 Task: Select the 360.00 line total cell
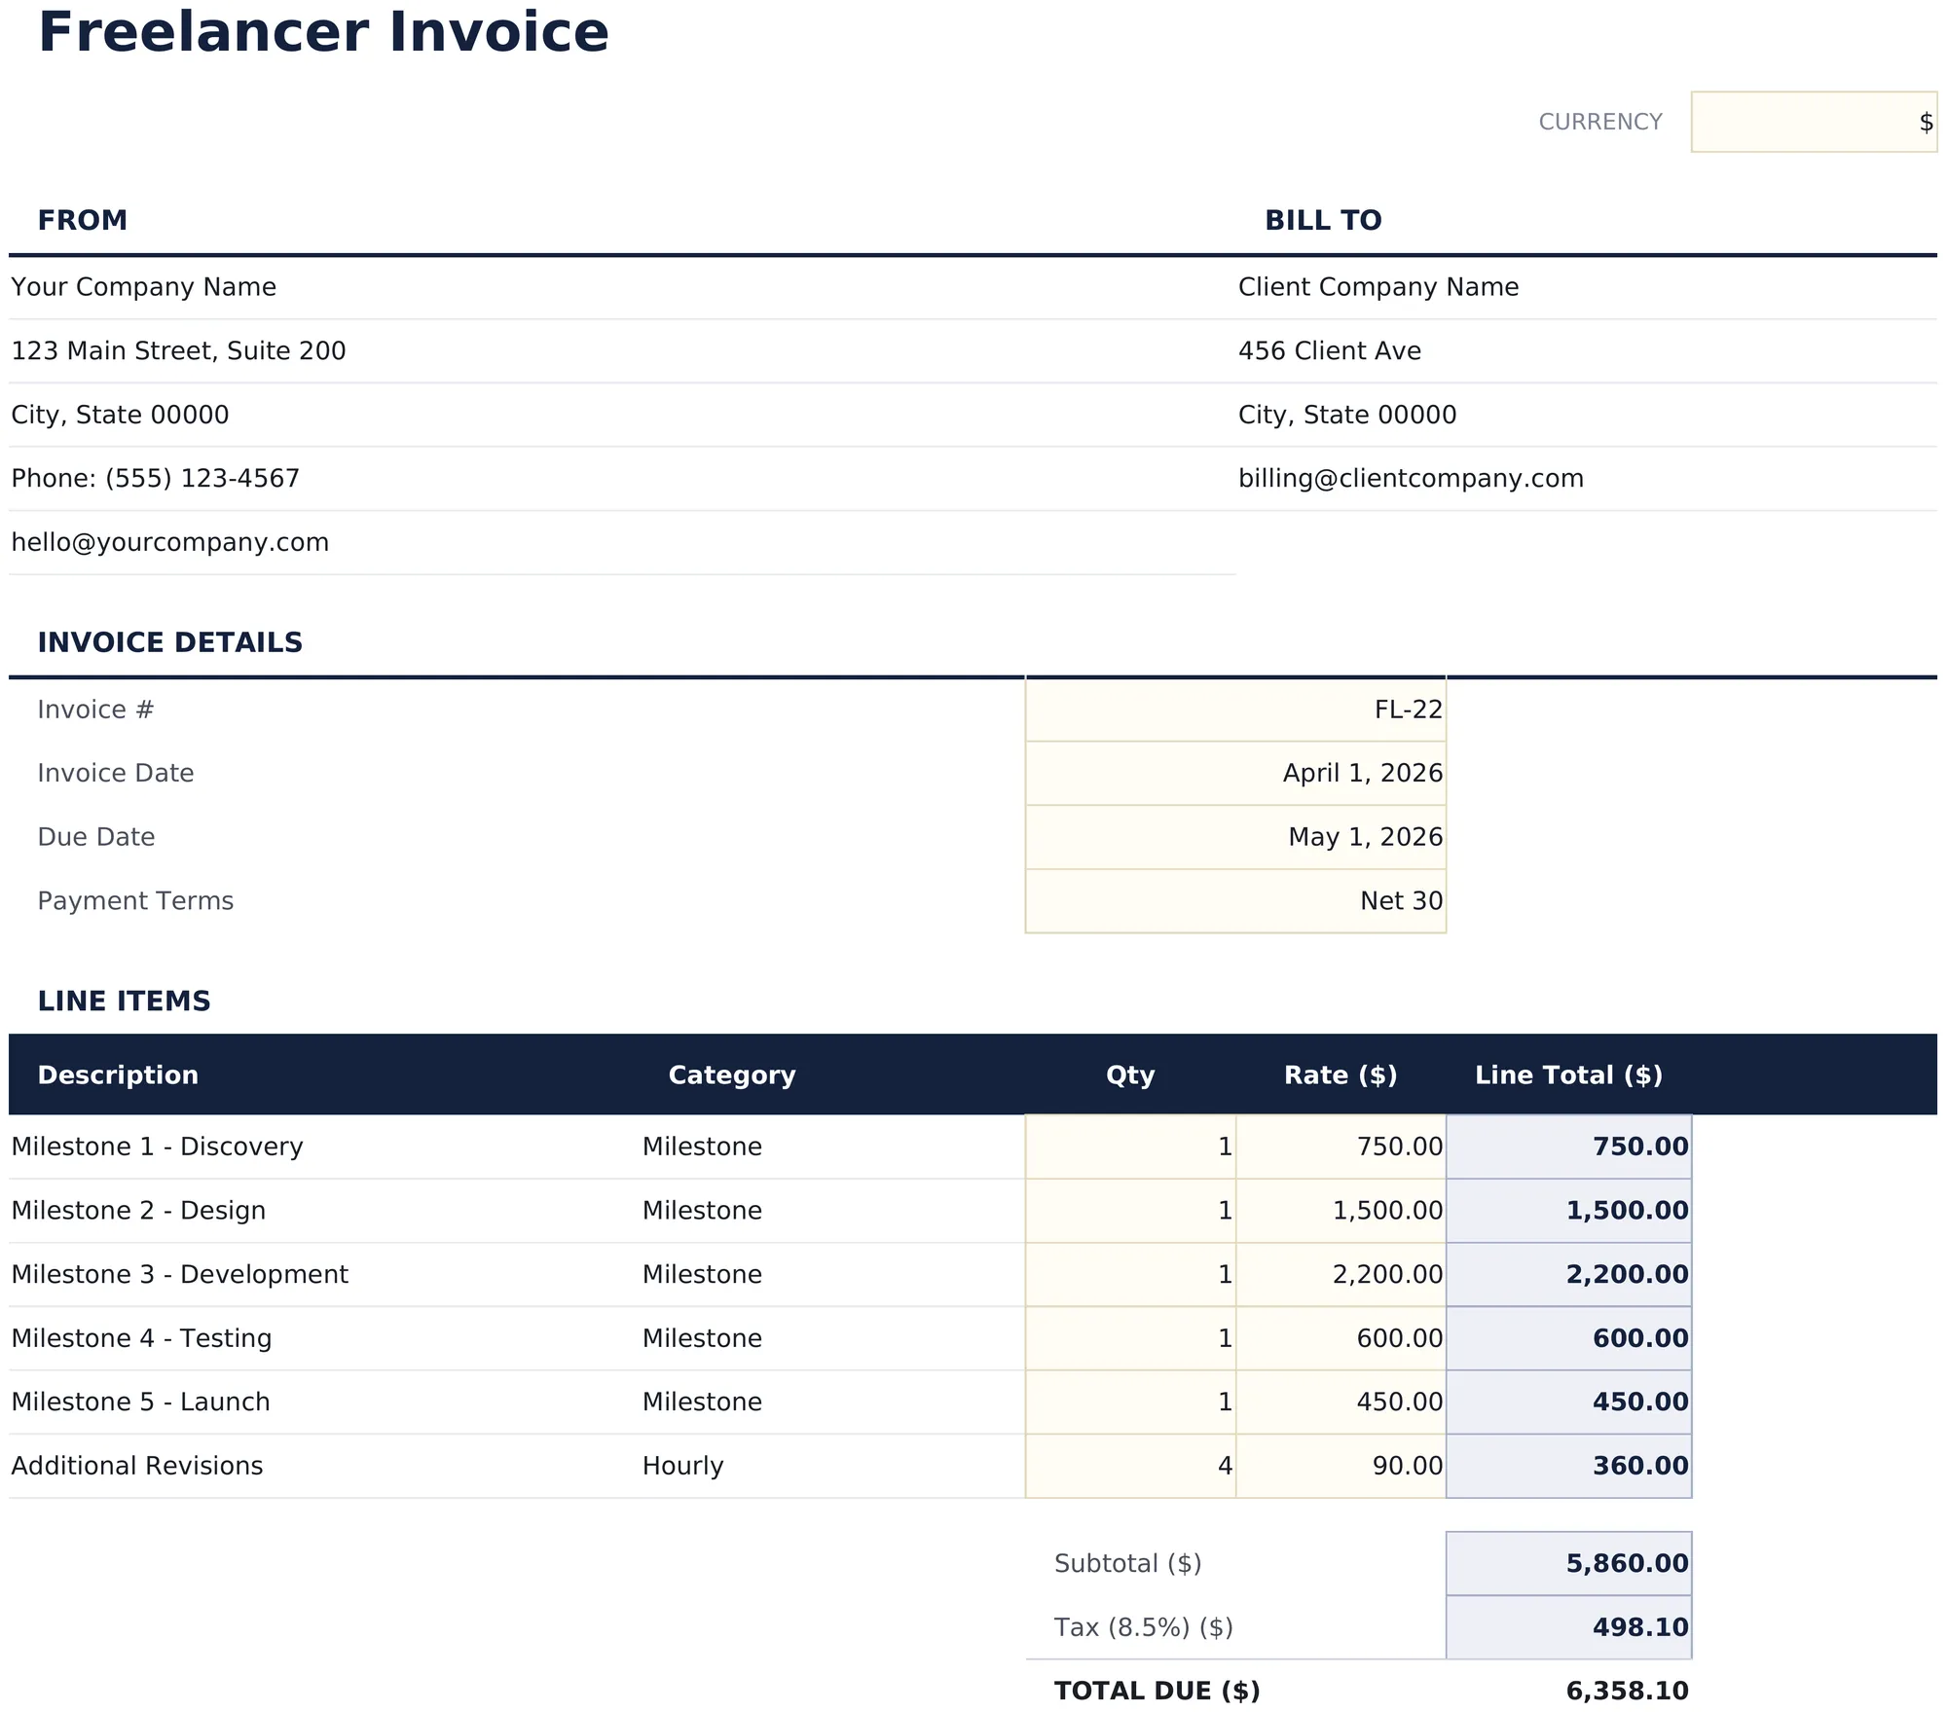(1568, 1466)
